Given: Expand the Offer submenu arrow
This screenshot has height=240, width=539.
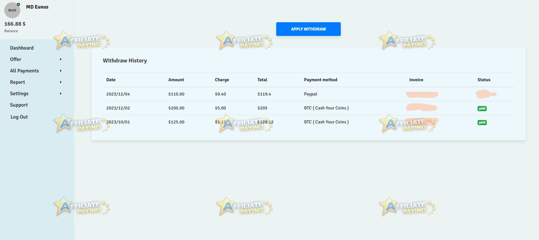Looking at the screenshot, I should [61, 59].
